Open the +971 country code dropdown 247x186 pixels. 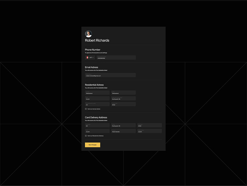92,57
